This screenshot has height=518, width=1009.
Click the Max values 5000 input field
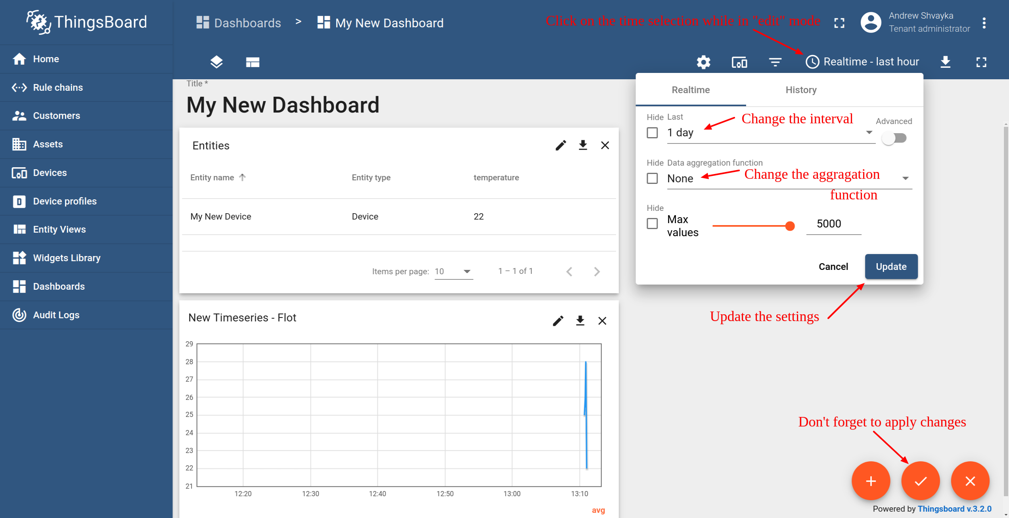click(833, 224)
